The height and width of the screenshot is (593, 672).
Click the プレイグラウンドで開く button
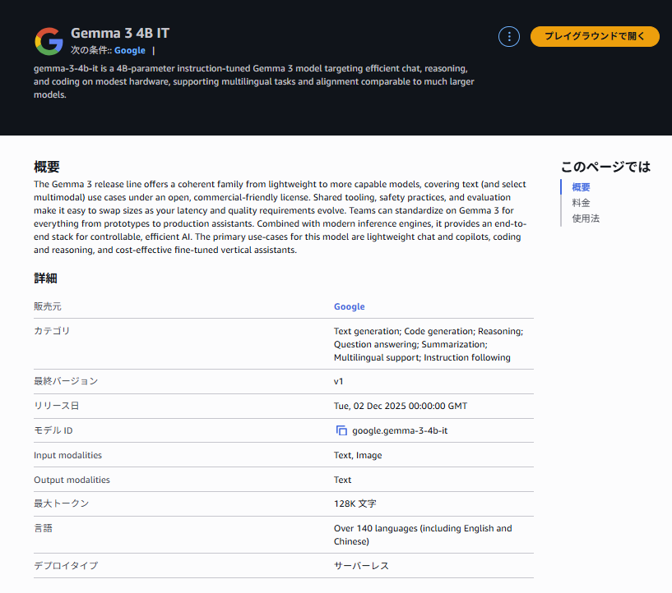595,36
